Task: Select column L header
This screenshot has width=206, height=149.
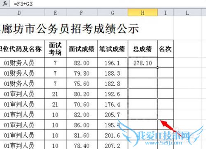Action: coord(187,13)
